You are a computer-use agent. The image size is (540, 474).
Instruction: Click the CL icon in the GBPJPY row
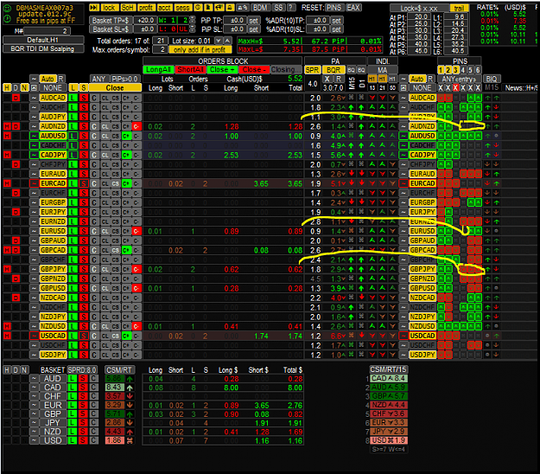pos(105,269)
